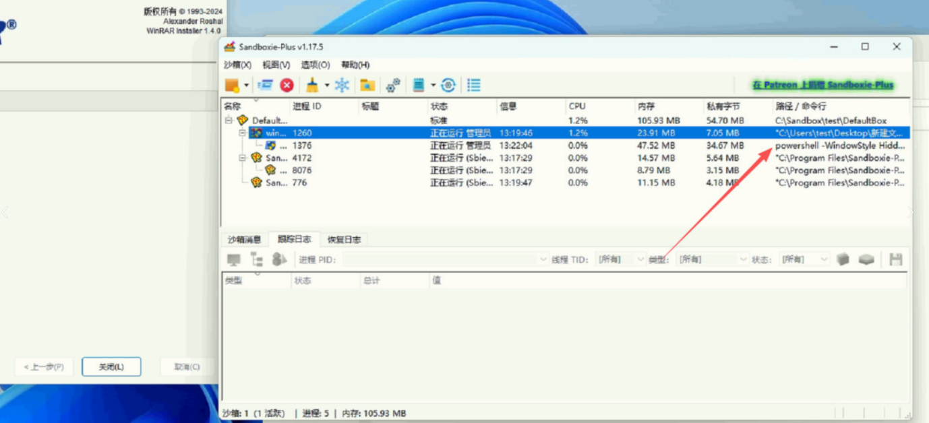This screenshot has height=423, width=929.
Task: Click the orange New Sandbox toolbar icon
Action: click(x=232, y=85)
